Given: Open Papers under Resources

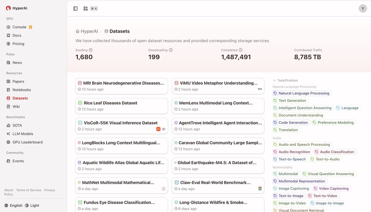Looking at the screenshot, I should 15,81.
